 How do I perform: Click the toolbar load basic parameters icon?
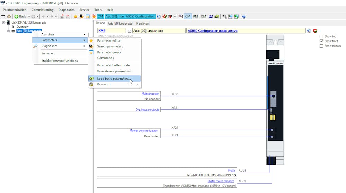click(x=217, y=16)
